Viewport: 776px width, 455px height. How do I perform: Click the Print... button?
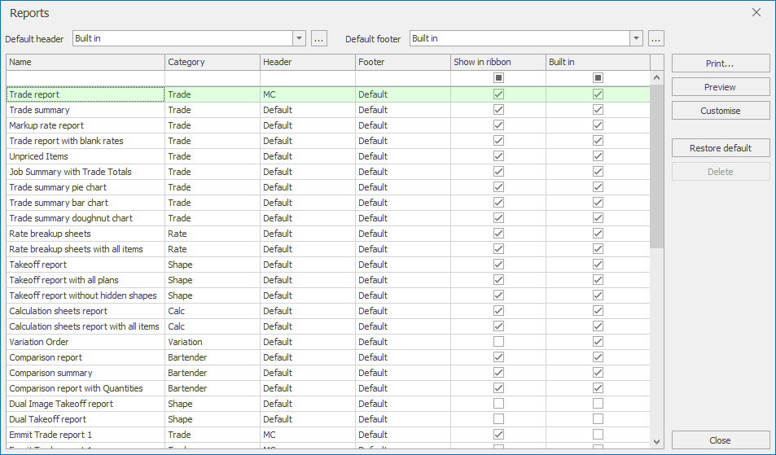[x=720, y=63]
